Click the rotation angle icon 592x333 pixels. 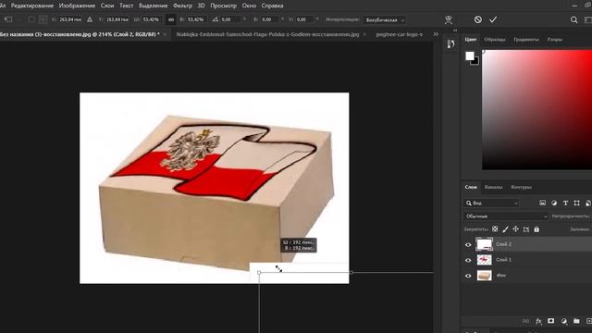coord(216,19)
